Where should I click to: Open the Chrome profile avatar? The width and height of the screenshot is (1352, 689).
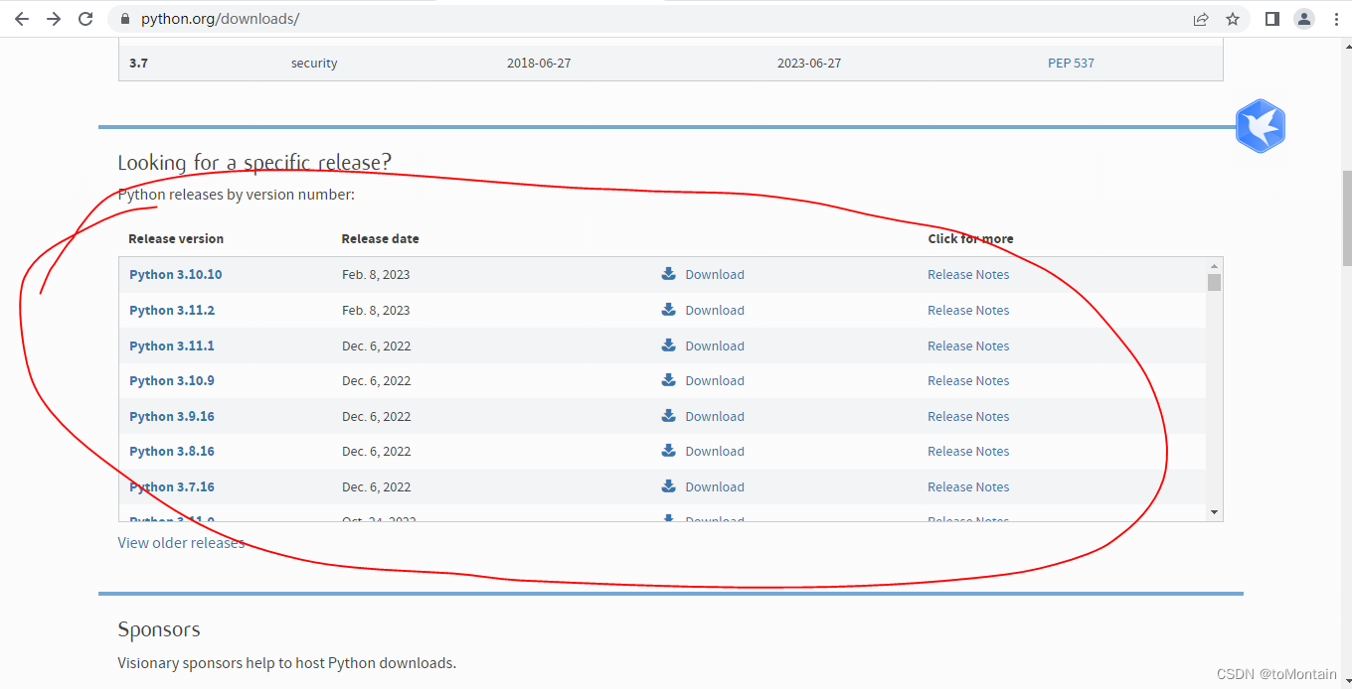tap(1304, 19)
